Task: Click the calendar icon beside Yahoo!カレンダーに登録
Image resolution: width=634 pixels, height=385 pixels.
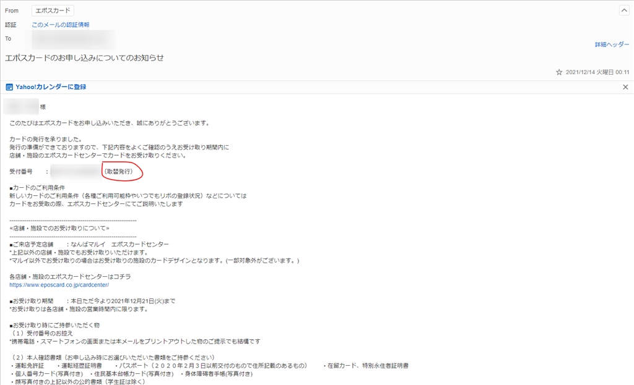Action: (9, 87)
